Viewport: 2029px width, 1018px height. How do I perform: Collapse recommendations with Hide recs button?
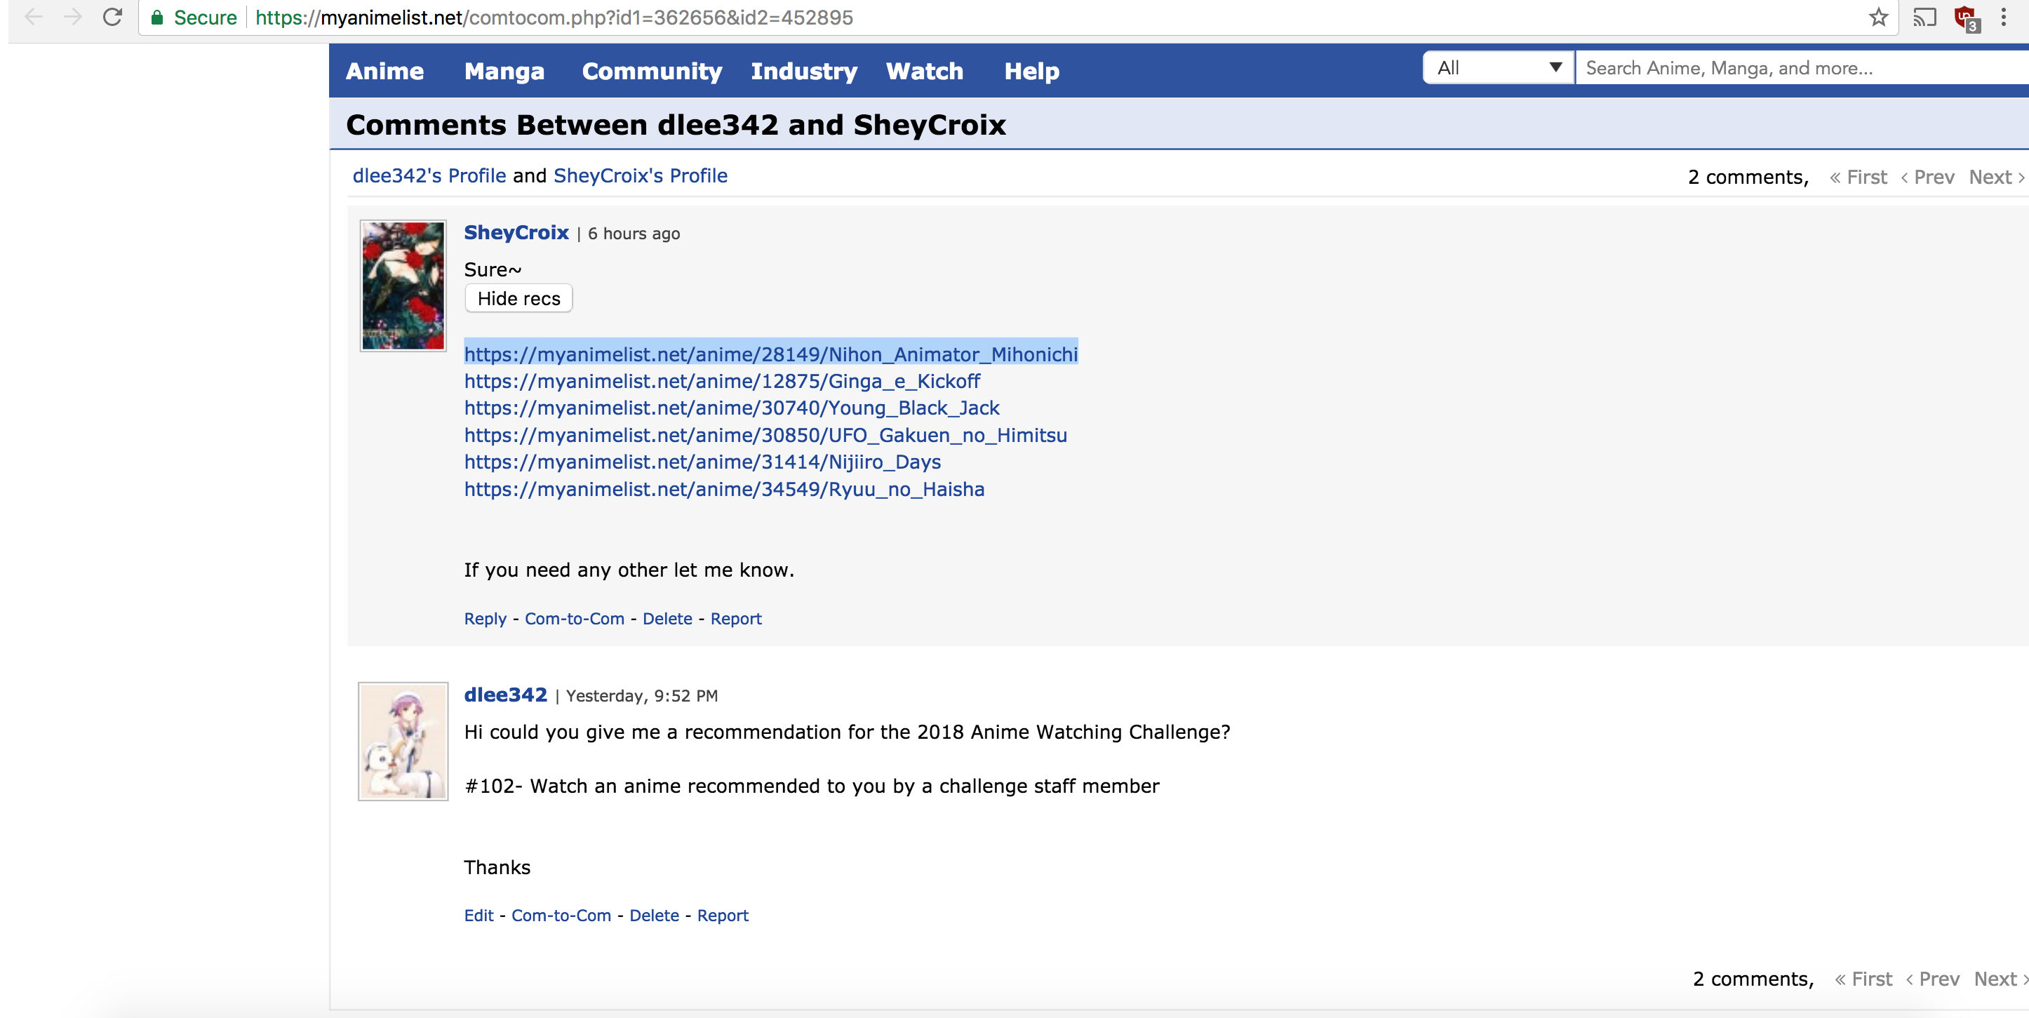(518, 299)
